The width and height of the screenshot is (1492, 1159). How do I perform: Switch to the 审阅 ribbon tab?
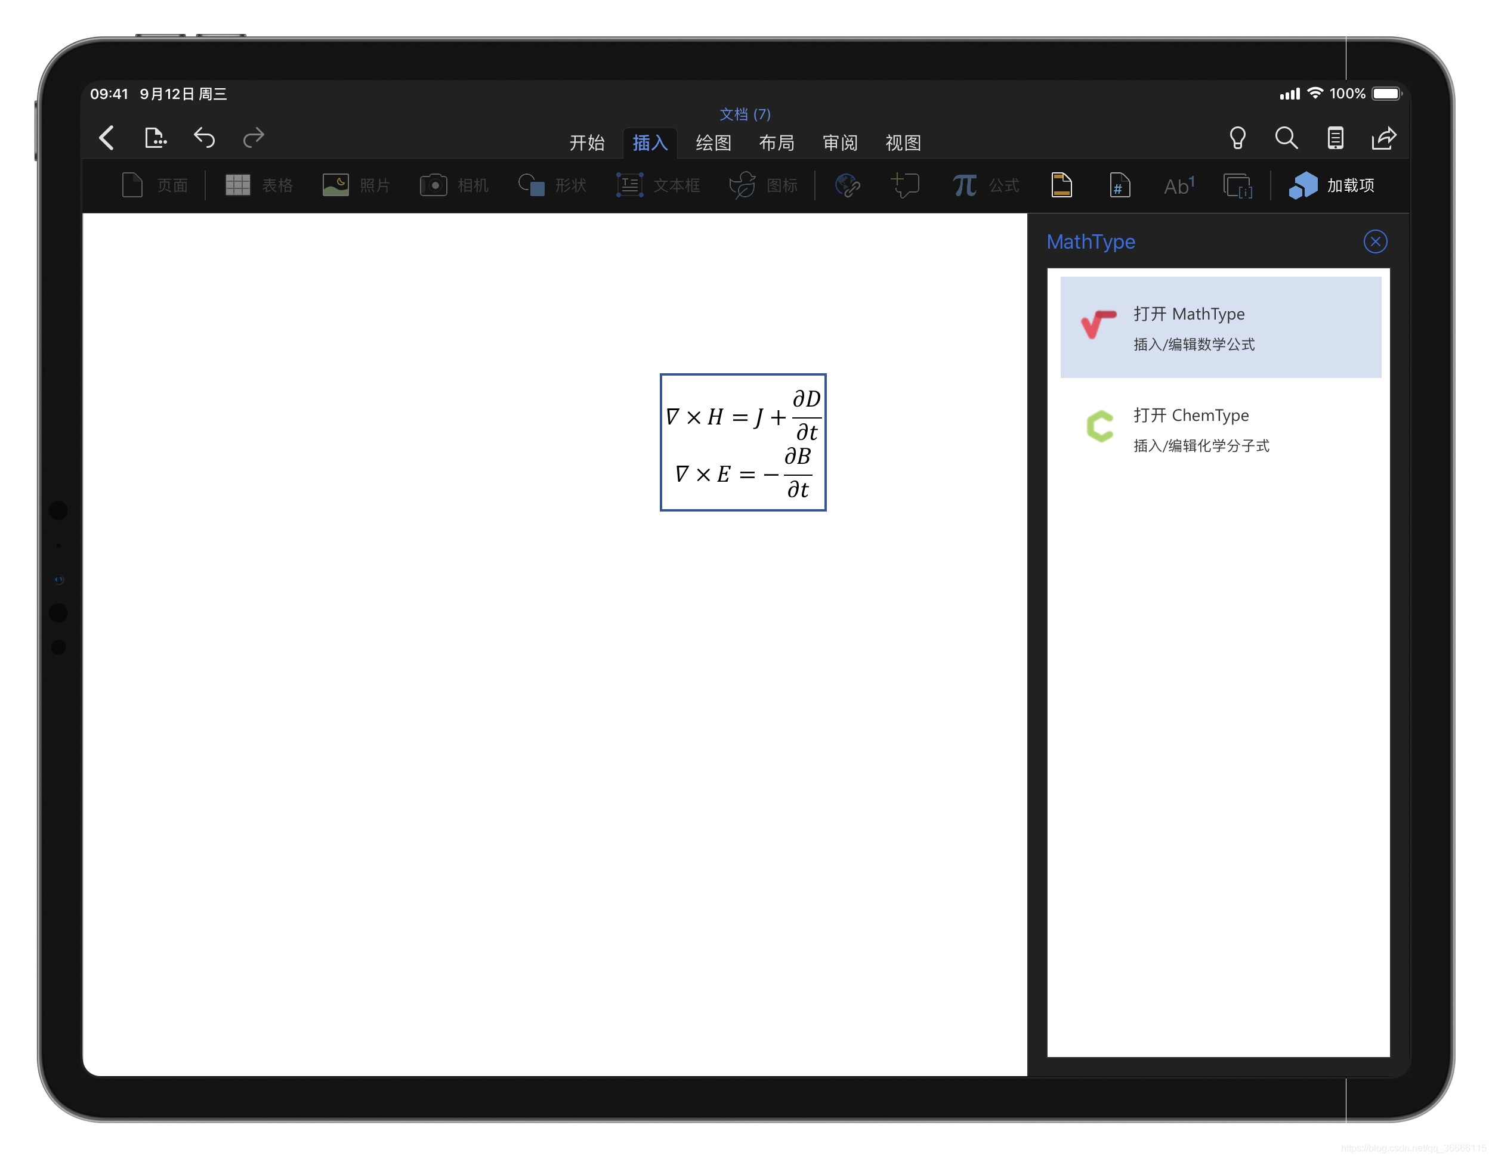coord(839,142)
